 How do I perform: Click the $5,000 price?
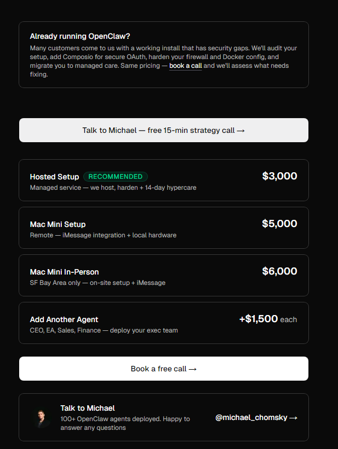coord(279,224)
